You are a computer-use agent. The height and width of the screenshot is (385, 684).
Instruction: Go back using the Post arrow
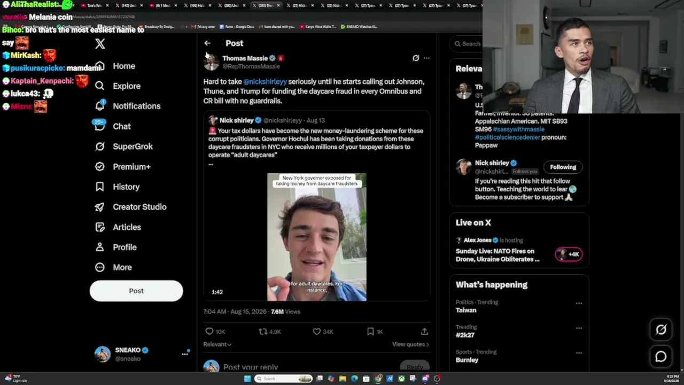click(x=207, y=43)
